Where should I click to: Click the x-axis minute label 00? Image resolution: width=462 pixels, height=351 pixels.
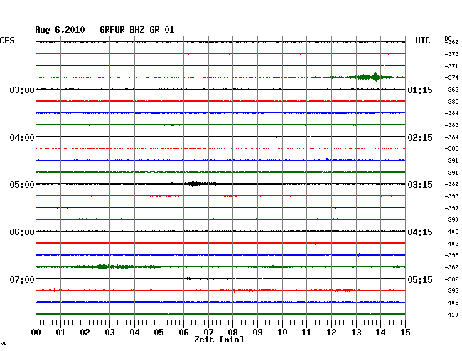(36, 333)
